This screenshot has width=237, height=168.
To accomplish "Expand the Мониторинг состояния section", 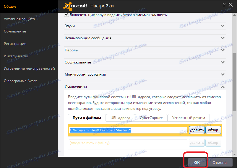I will pyautogui.click(x=145, y=74).
